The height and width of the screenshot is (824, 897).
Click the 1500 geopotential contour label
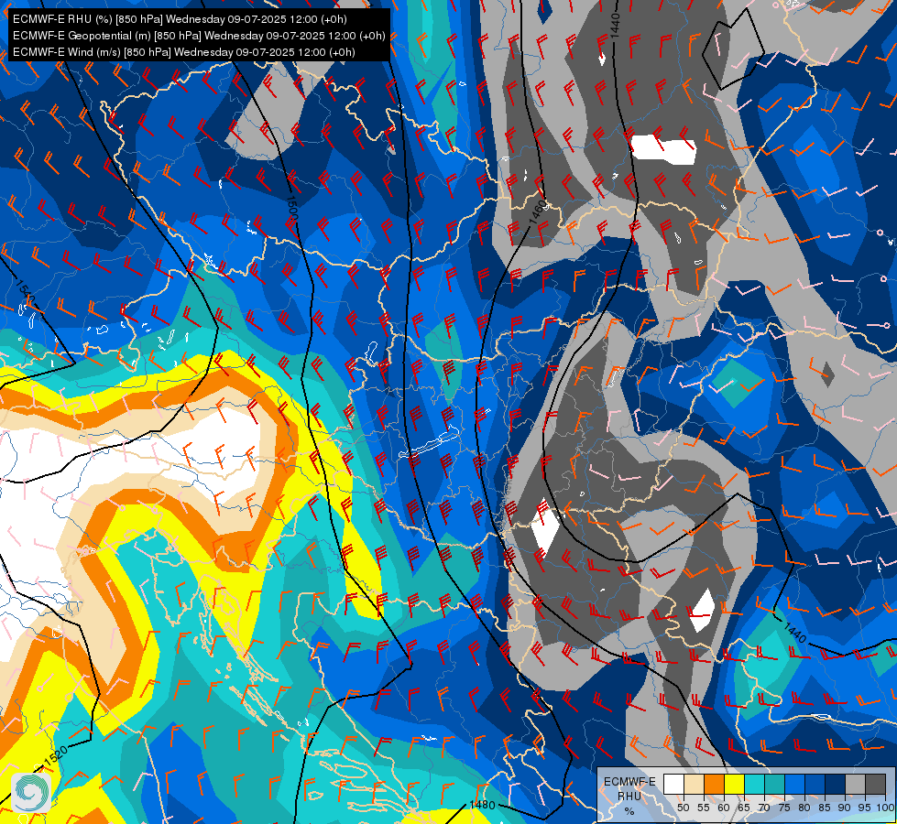point(291,208)
